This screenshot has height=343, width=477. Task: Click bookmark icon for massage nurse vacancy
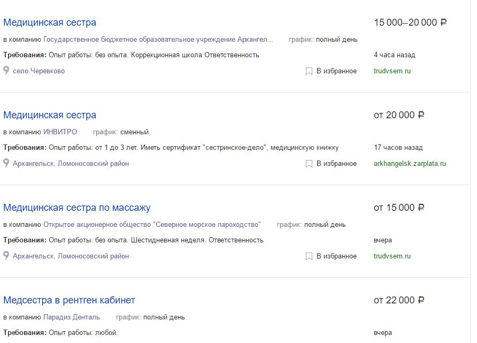tap(309, 256)
